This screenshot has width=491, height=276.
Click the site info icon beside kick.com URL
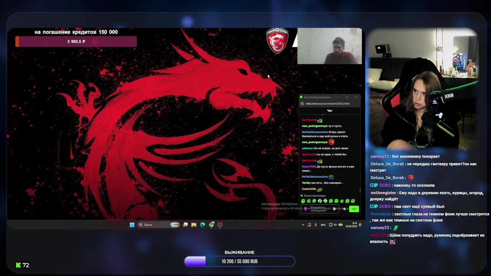point(302,103)
